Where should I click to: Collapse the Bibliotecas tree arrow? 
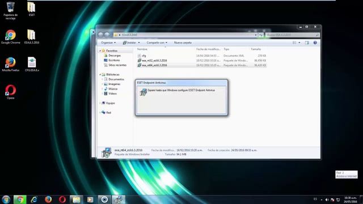tap(100, 74)
